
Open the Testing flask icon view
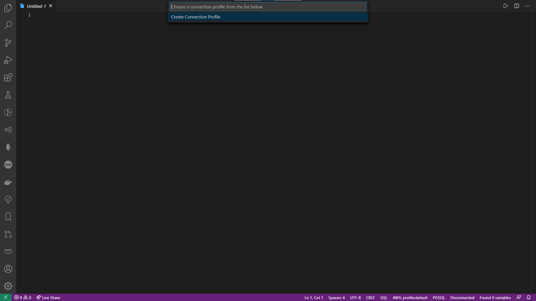coord(8,95)
